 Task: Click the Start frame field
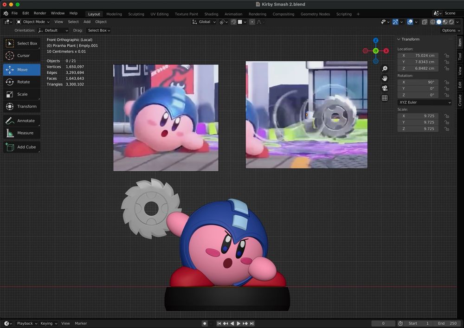tap(419, 323)
